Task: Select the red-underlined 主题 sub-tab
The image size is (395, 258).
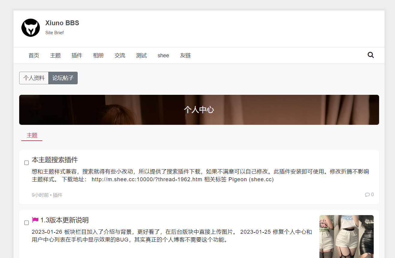Action: 32,135
